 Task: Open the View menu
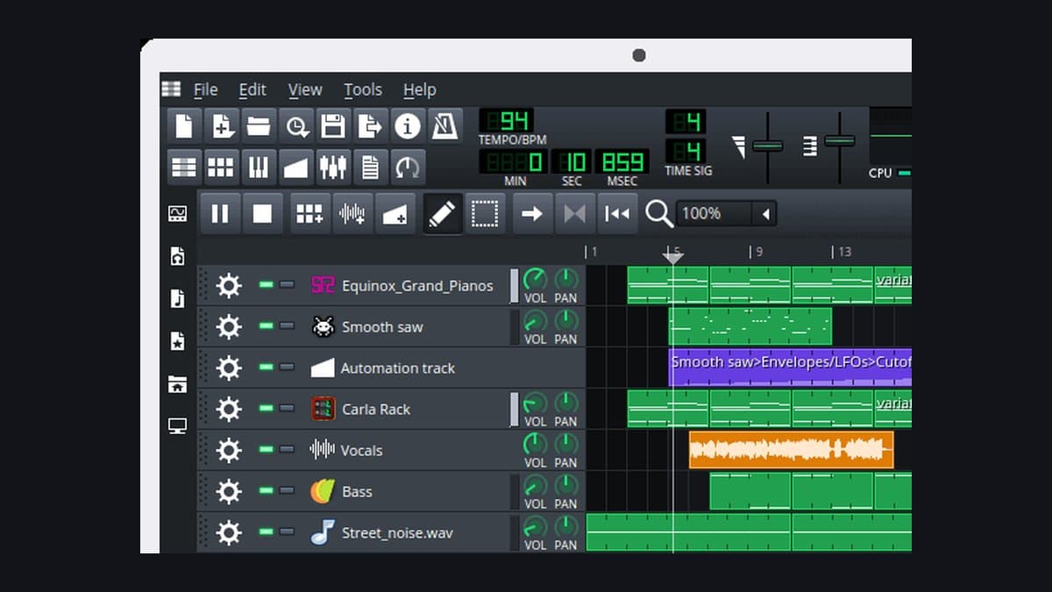[305, 89]
